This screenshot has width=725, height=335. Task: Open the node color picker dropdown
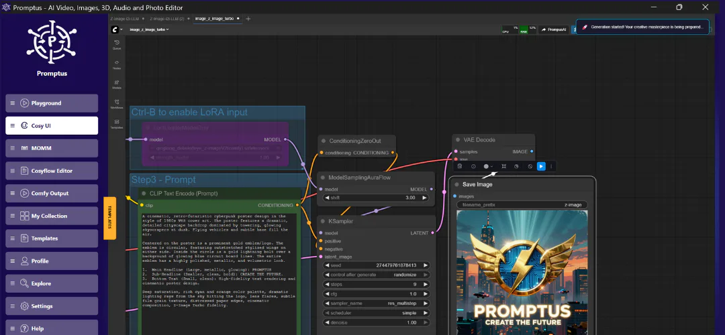pos(488,166)
